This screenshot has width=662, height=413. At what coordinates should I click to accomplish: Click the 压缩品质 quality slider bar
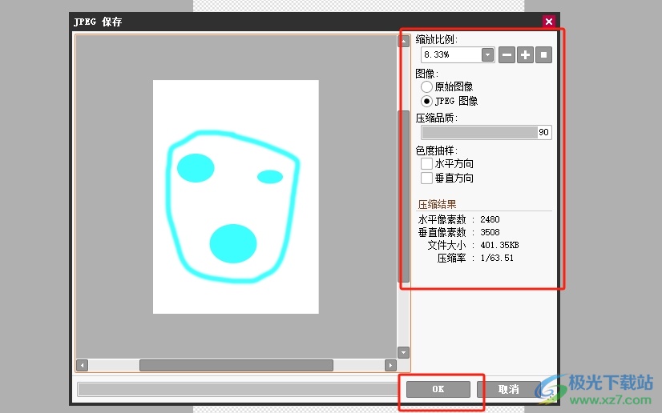tap(486, 132)
